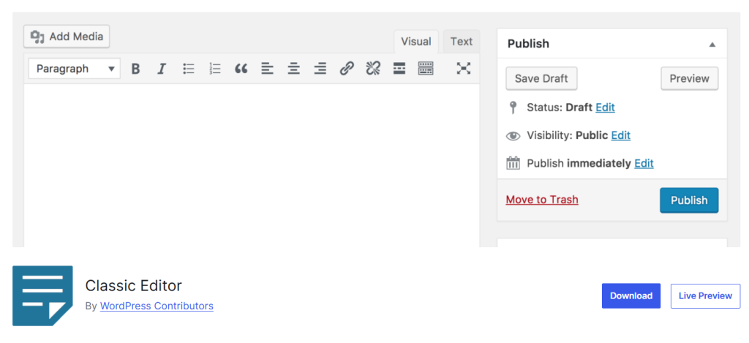Edit the Publish immediately schedule
The image size is (749, 343).
[x=644, y=163]
